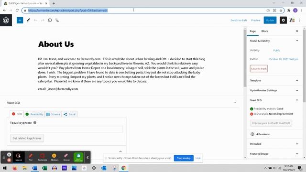Bookmark this page with the star icon
Screen dimensions: 306x172
click(281, 11)
